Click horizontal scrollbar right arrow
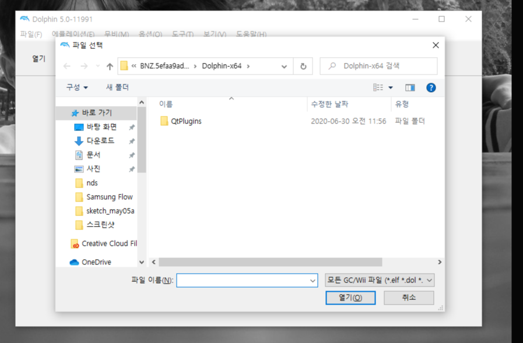Image resolution: width=523 pixels, height=343 pixels. pos(440,262)
